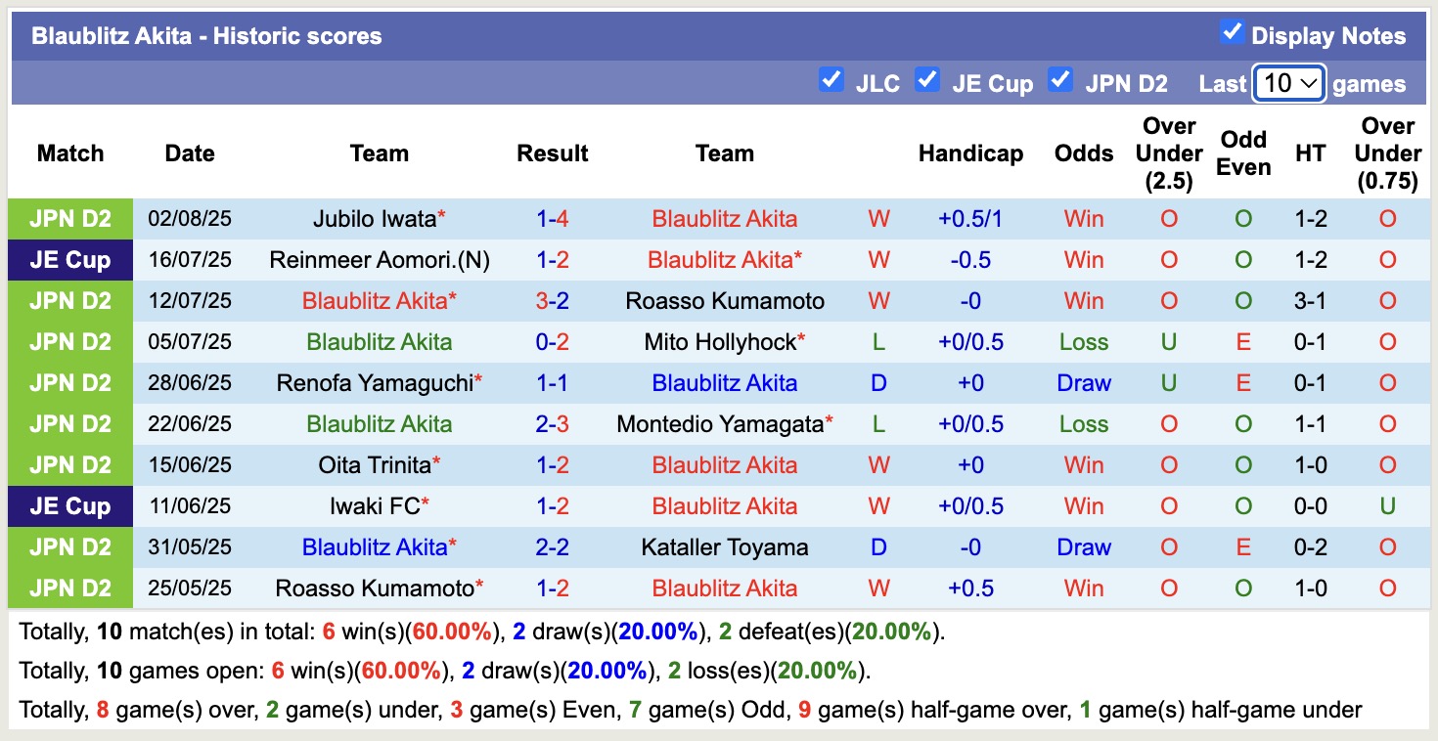Open Jubilo Iwata team link

pos(375,219)
